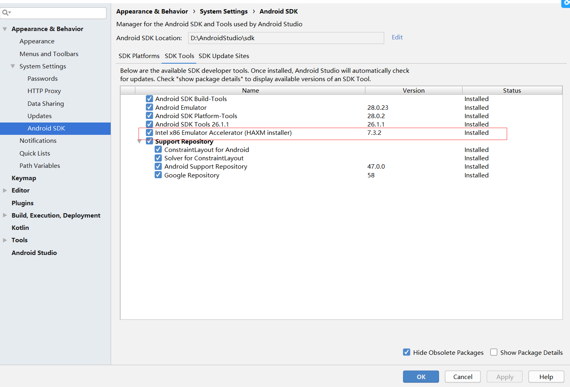The height and width of the screenshot is (387, 570).
Task: Open Notifications settings
Action: tap(38, 141)
